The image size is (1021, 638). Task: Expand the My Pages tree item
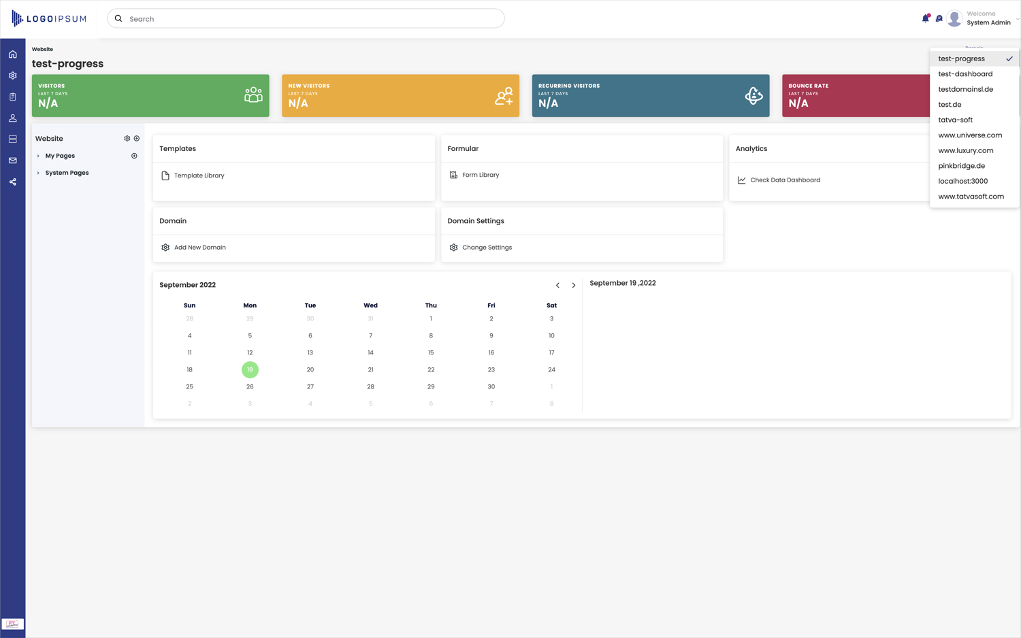(x=38, y=156)
